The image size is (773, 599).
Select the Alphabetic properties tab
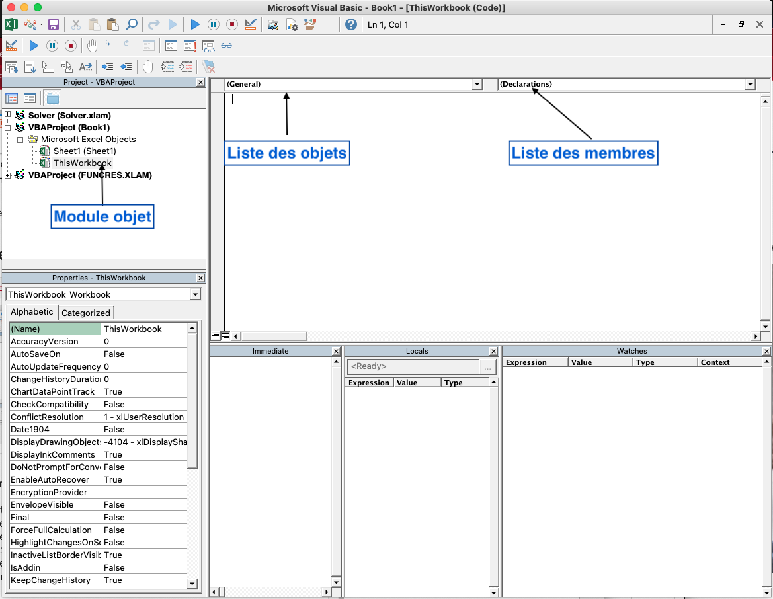click(32, 312)
